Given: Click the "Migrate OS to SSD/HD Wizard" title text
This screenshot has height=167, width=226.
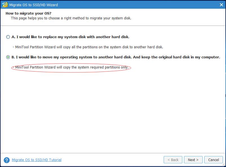Looking at the screenshot, I should click(x=34, y=5).
